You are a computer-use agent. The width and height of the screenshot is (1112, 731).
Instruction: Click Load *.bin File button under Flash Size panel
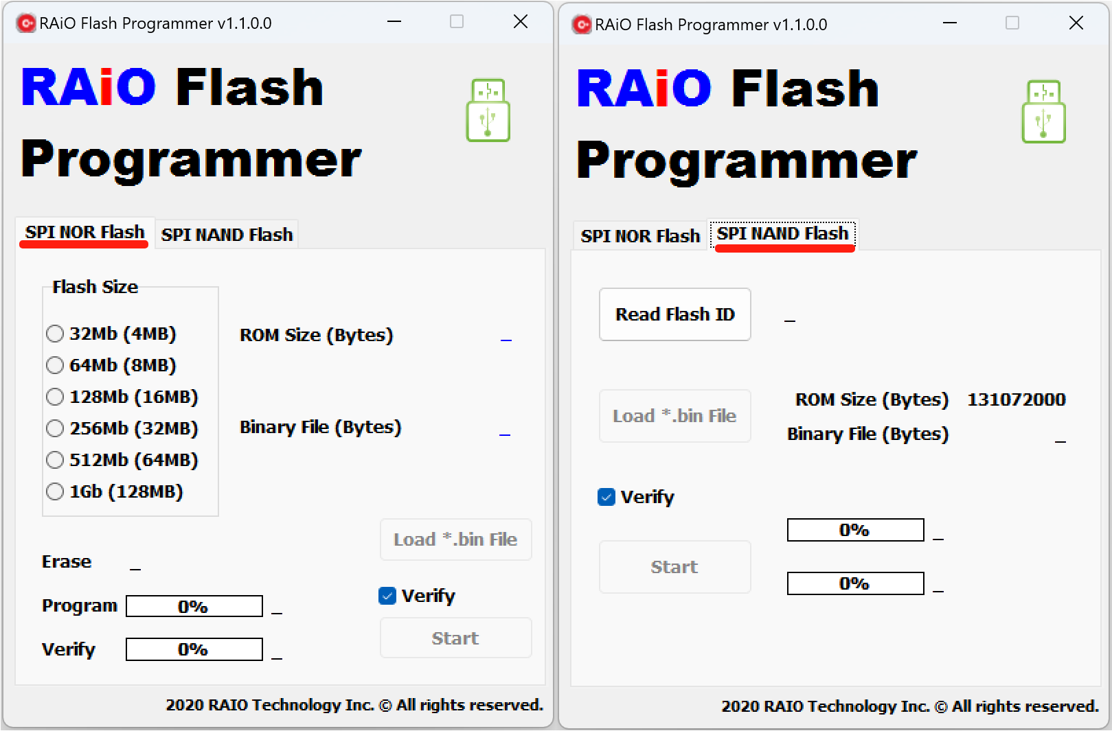coord(455,539)
